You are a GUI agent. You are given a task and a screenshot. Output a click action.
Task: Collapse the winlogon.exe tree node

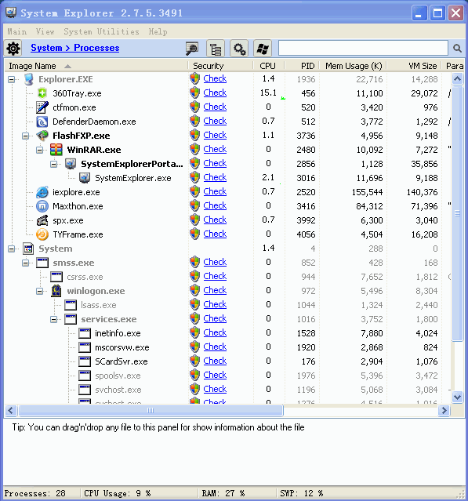(x=39, y=291)
